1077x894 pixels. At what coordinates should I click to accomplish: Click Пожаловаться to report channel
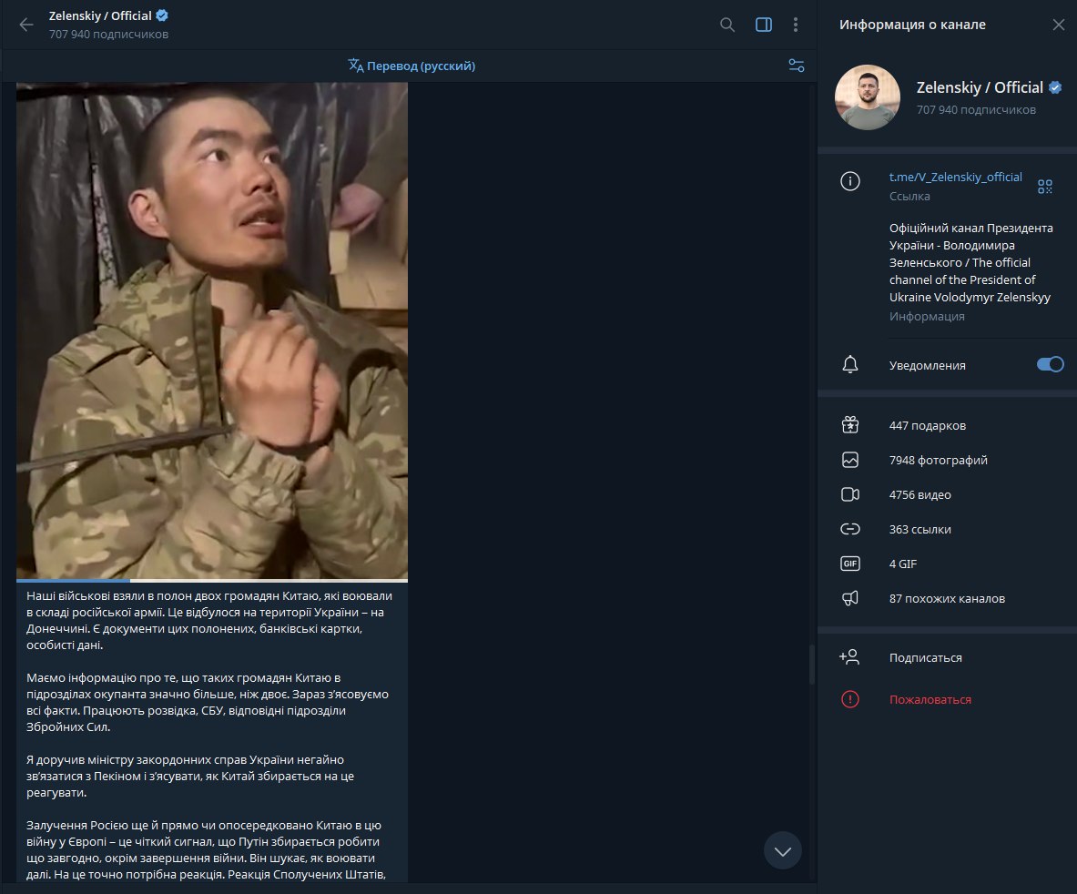(x=930, y=699)
